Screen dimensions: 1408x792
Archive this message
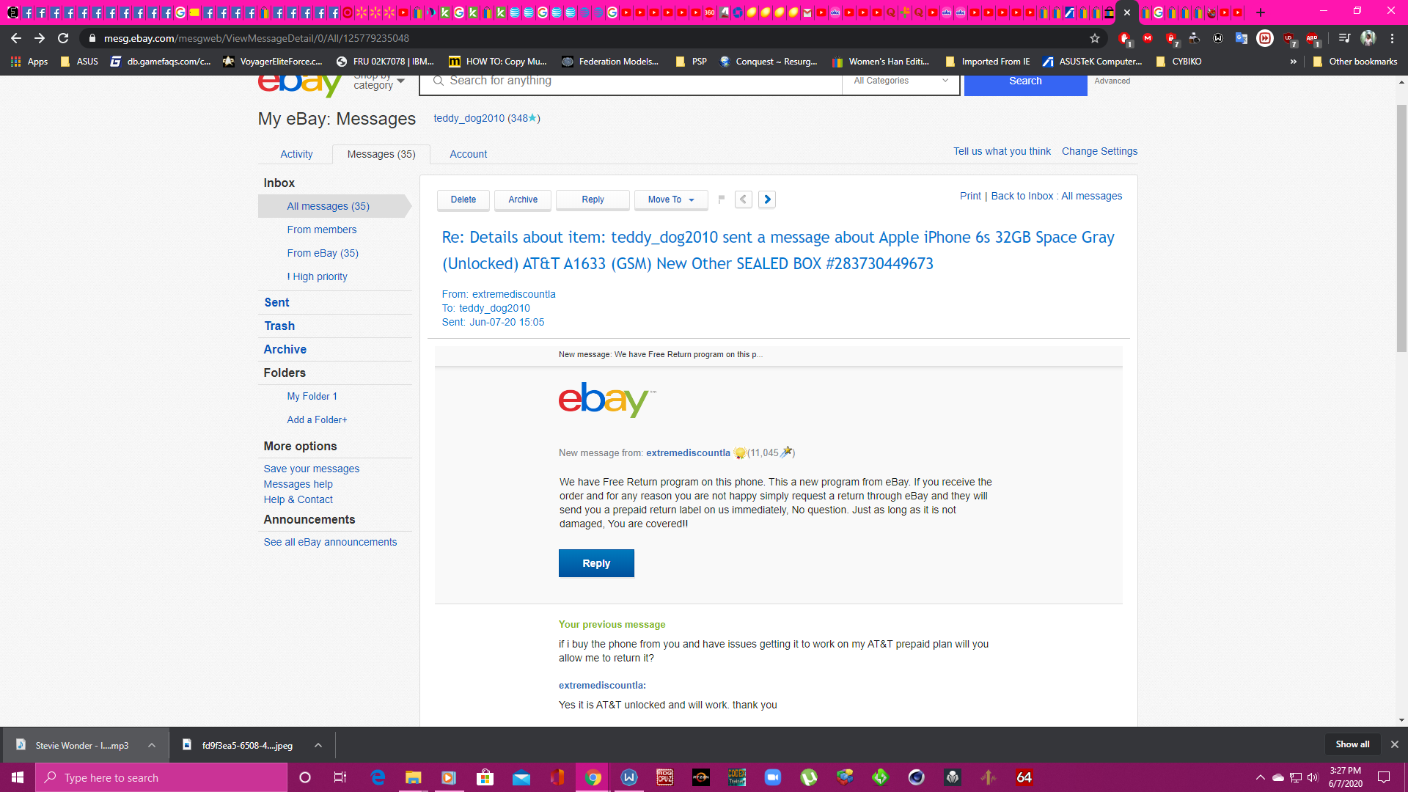point(523,199)
